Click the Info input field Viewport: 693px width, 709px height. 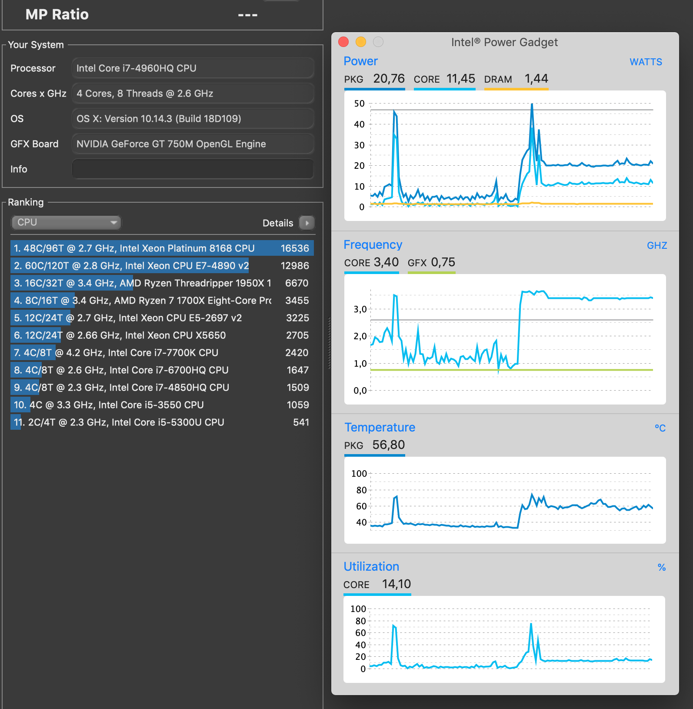(x=193, y=169)
